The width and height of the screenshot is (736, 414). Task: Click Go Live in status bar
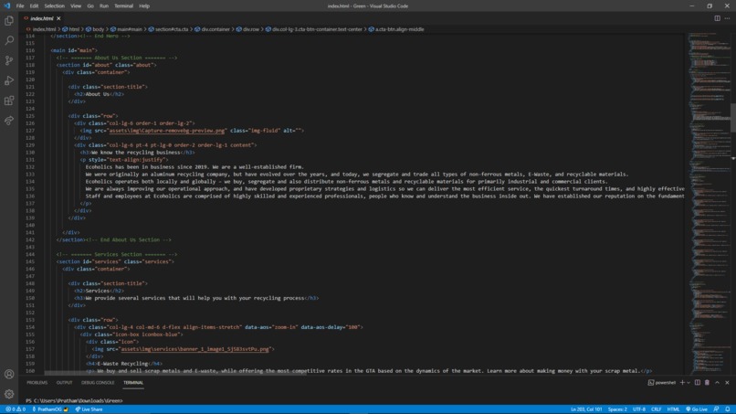point(697,409)
